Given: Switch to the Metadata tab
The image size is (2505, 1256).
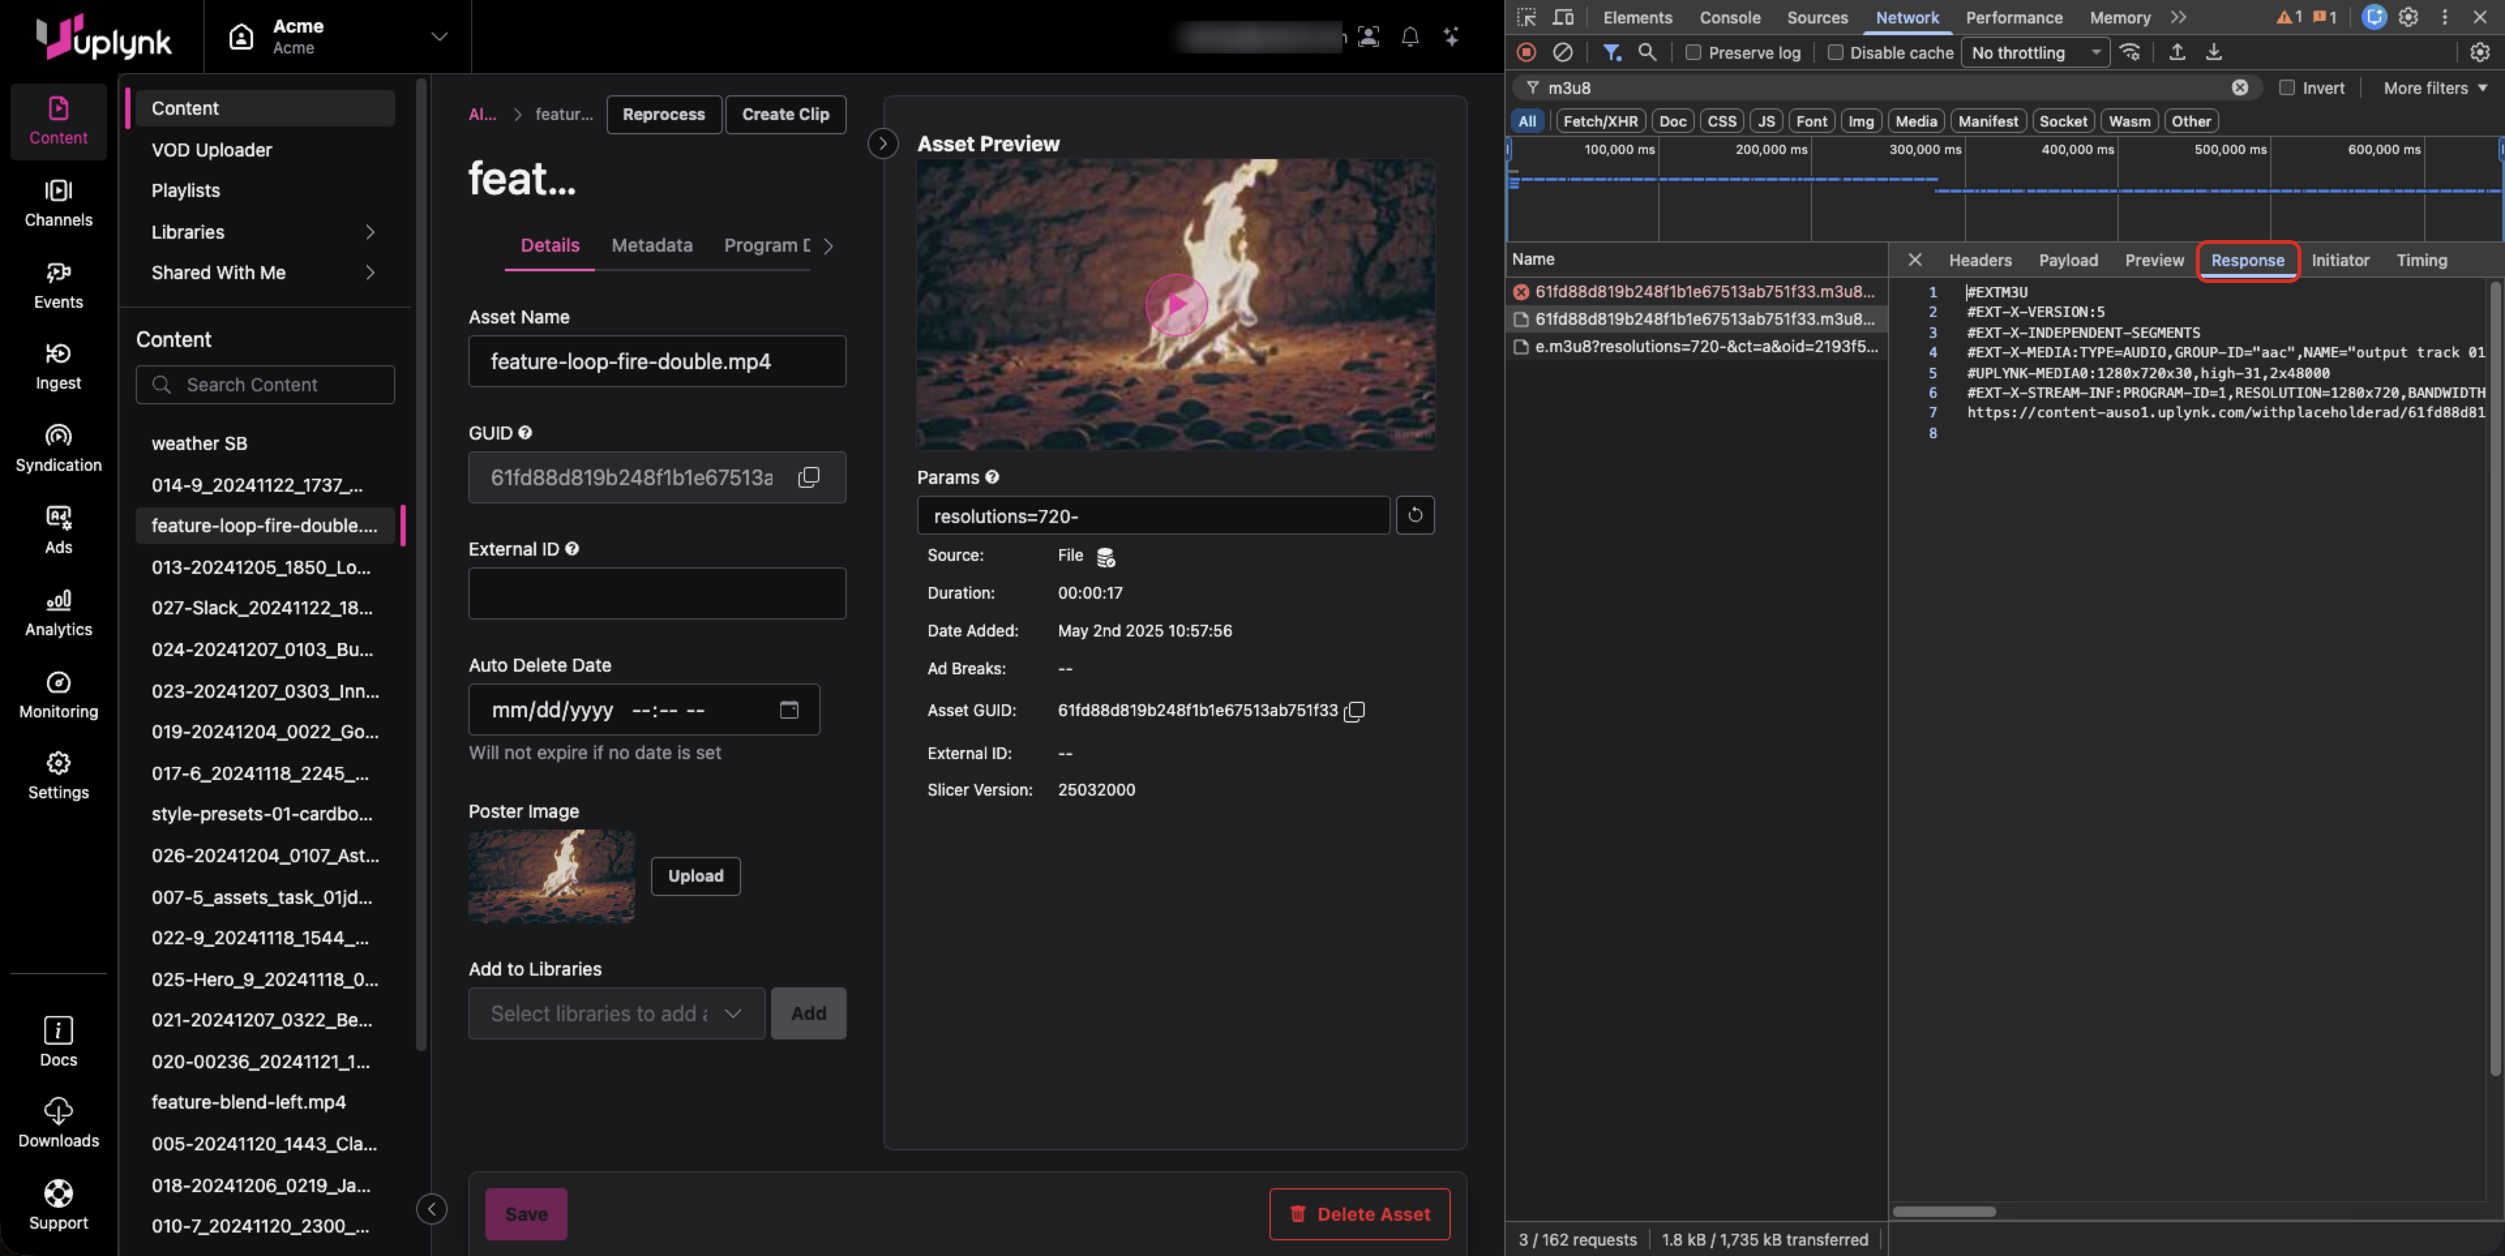Looking at the screenshot, I should [x=652, y=245].
